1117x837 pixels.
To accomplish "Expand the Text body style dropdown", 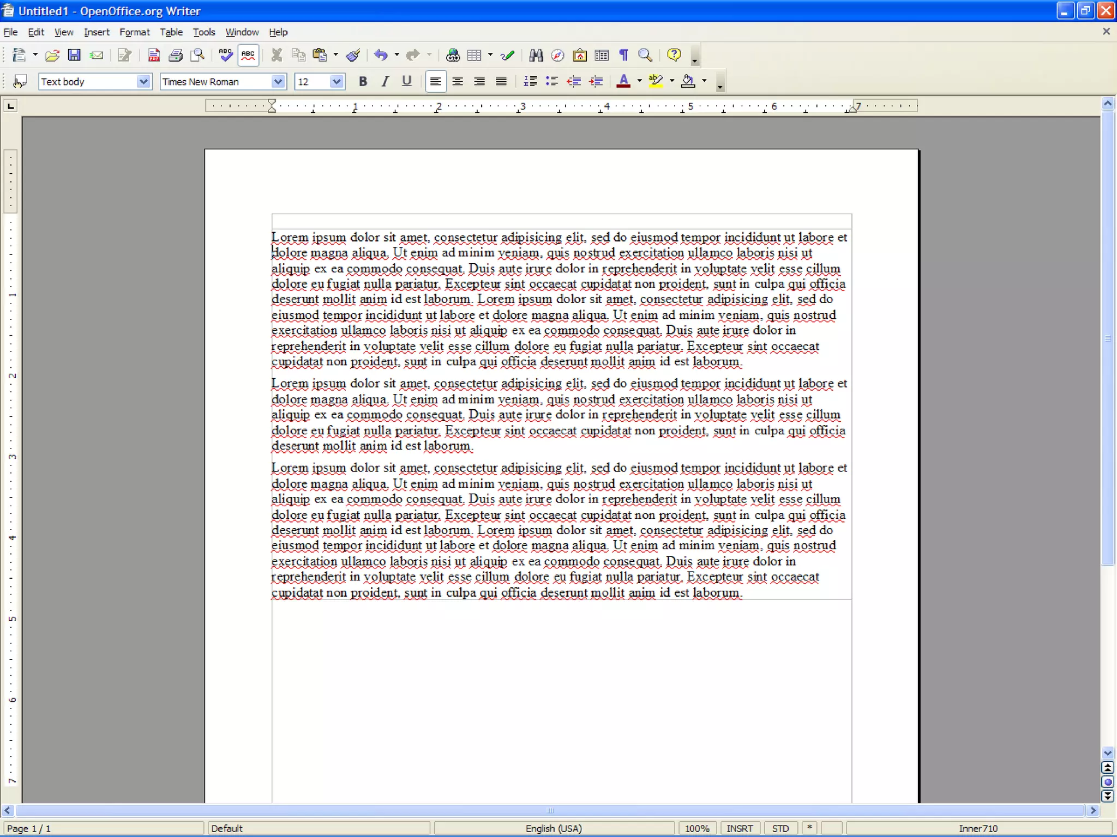I will [143, 82].
